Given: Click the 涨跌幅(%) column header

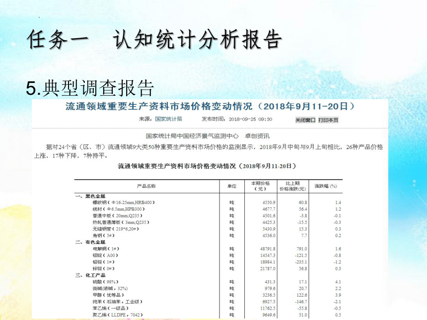Looking at the screenshot, I should coord(326,186).
